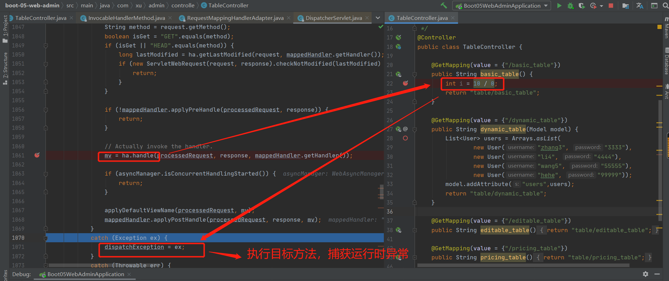Expand the profiler options dropdown arrow
The height and width of the screenshot is (281, 669).
tap(601, 6)
